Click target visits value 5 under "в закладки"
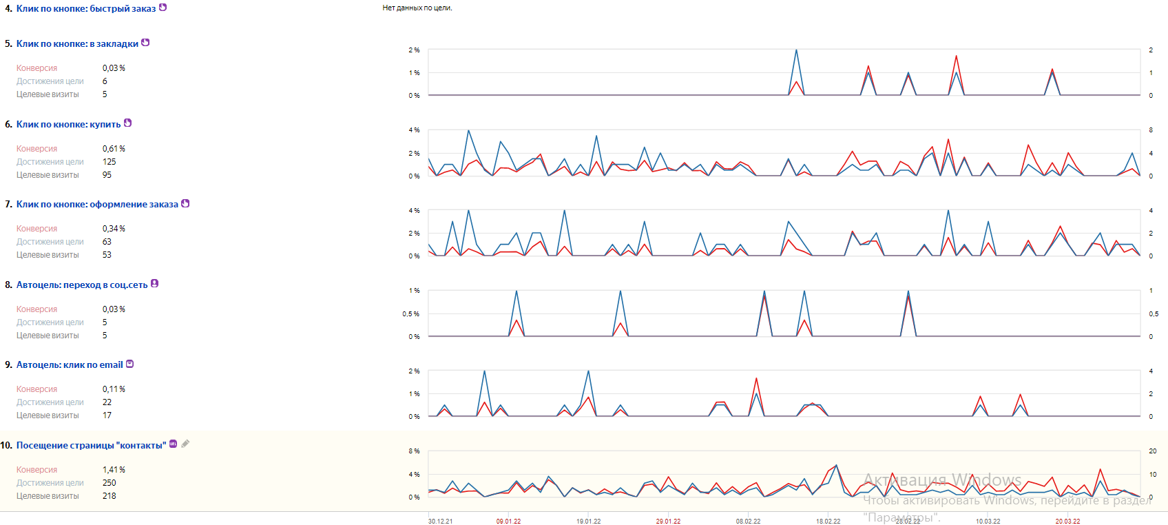This screenshot has width=1168, height=525. [105, 94]
